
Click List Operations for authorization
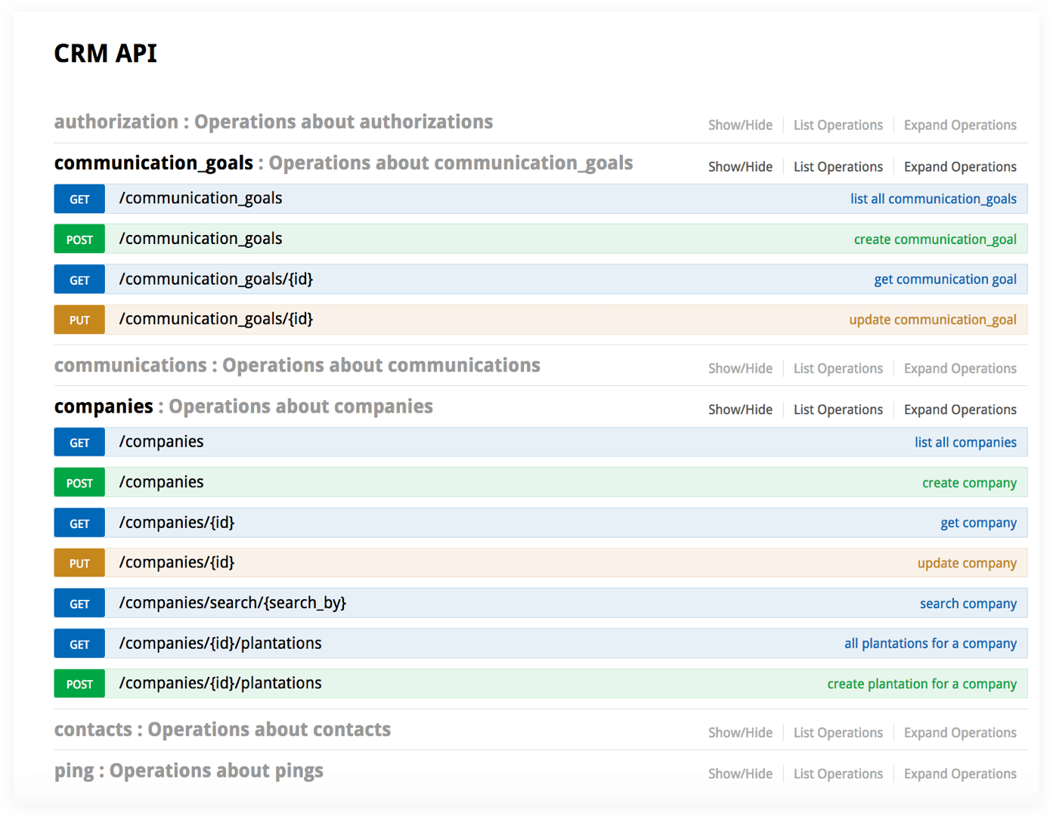[x=838, y=125]
